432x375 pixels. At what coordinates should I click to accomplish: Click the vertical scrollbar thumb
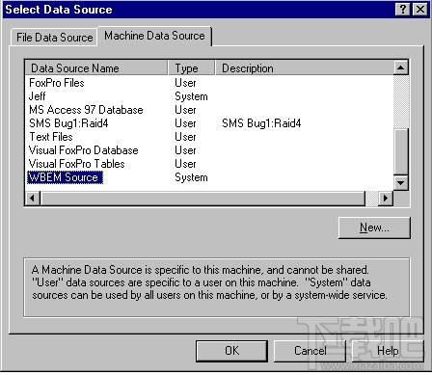coord(401,152)
